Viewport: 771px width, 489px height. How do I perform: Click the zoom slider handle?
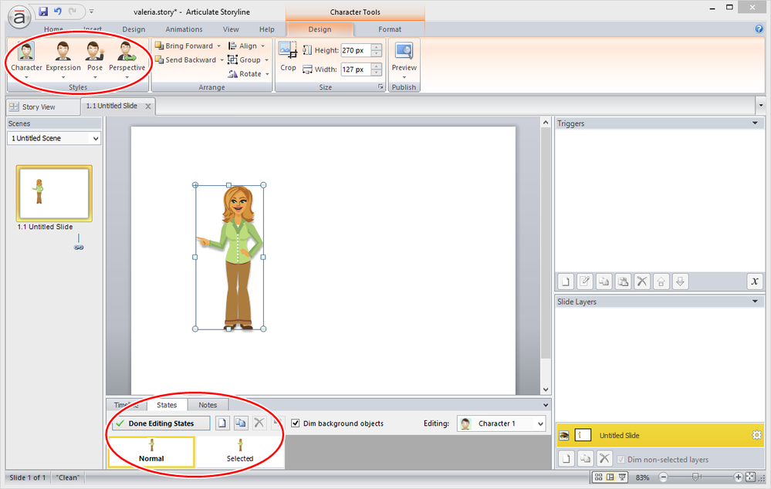(696, 477)
